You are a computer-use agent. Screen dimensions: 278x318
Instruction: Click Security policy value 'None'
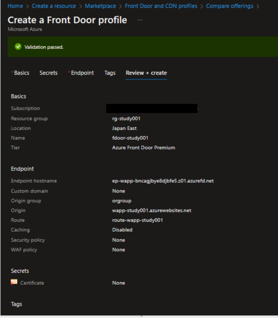pos(119,240)
